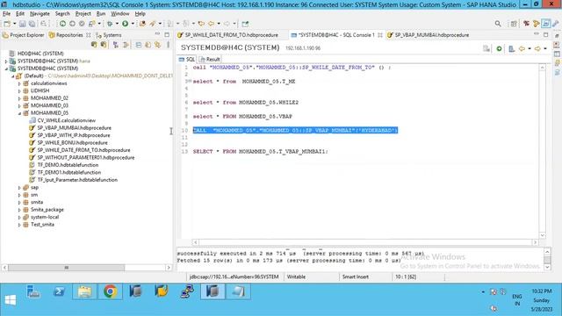This screenshot has width=562, height=316.
Task: Click the Windows Start button
Action: 10,299
